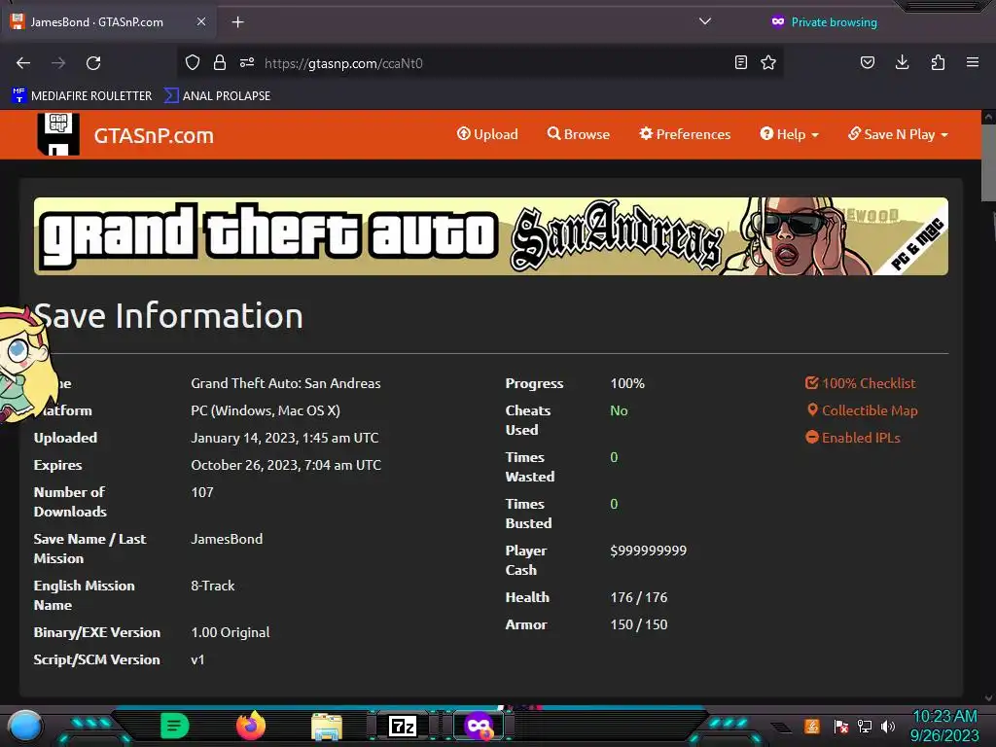Click the Grand Theft Auto San Andreas banner

click(491, 236)
